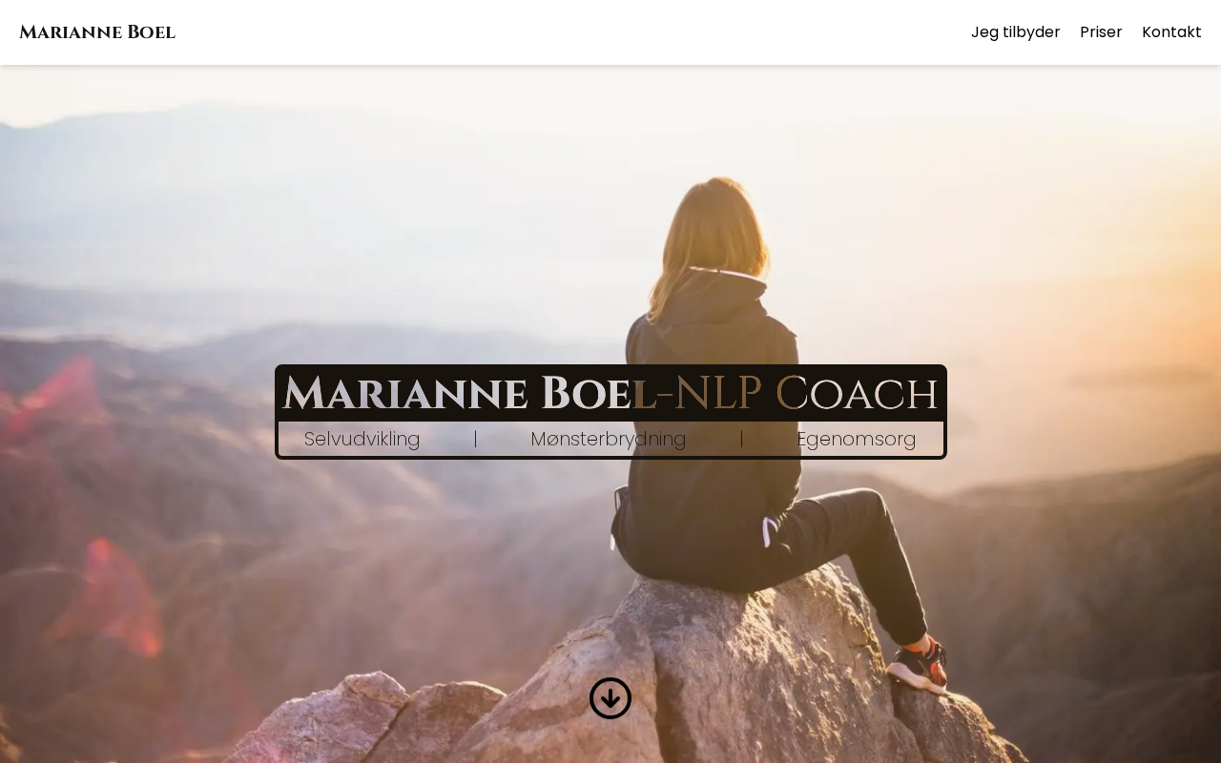Click the word Coach in the heading

857,394
